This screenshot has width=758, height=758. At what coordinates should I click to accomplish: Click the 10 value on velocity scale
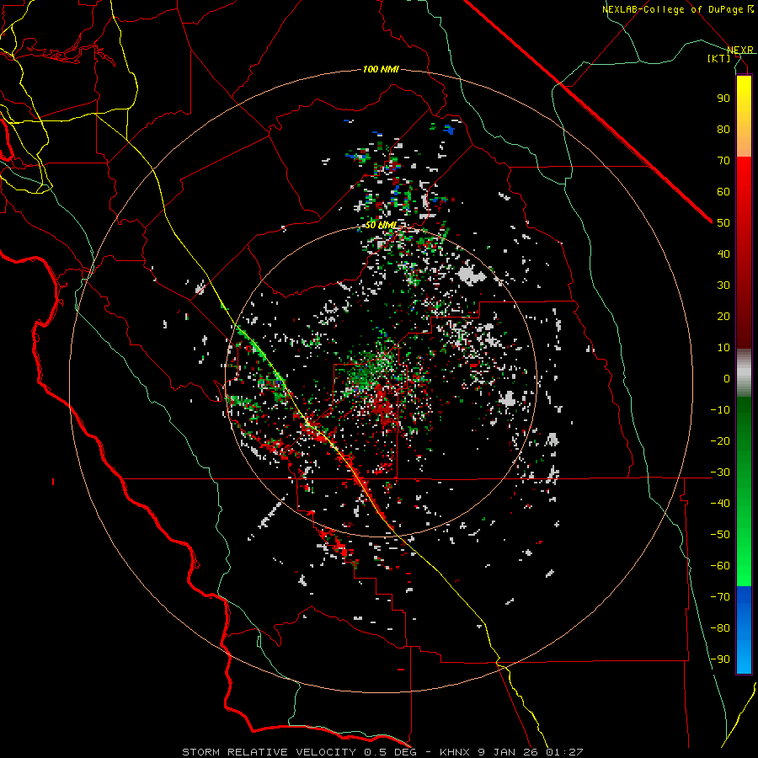(723, 348)
